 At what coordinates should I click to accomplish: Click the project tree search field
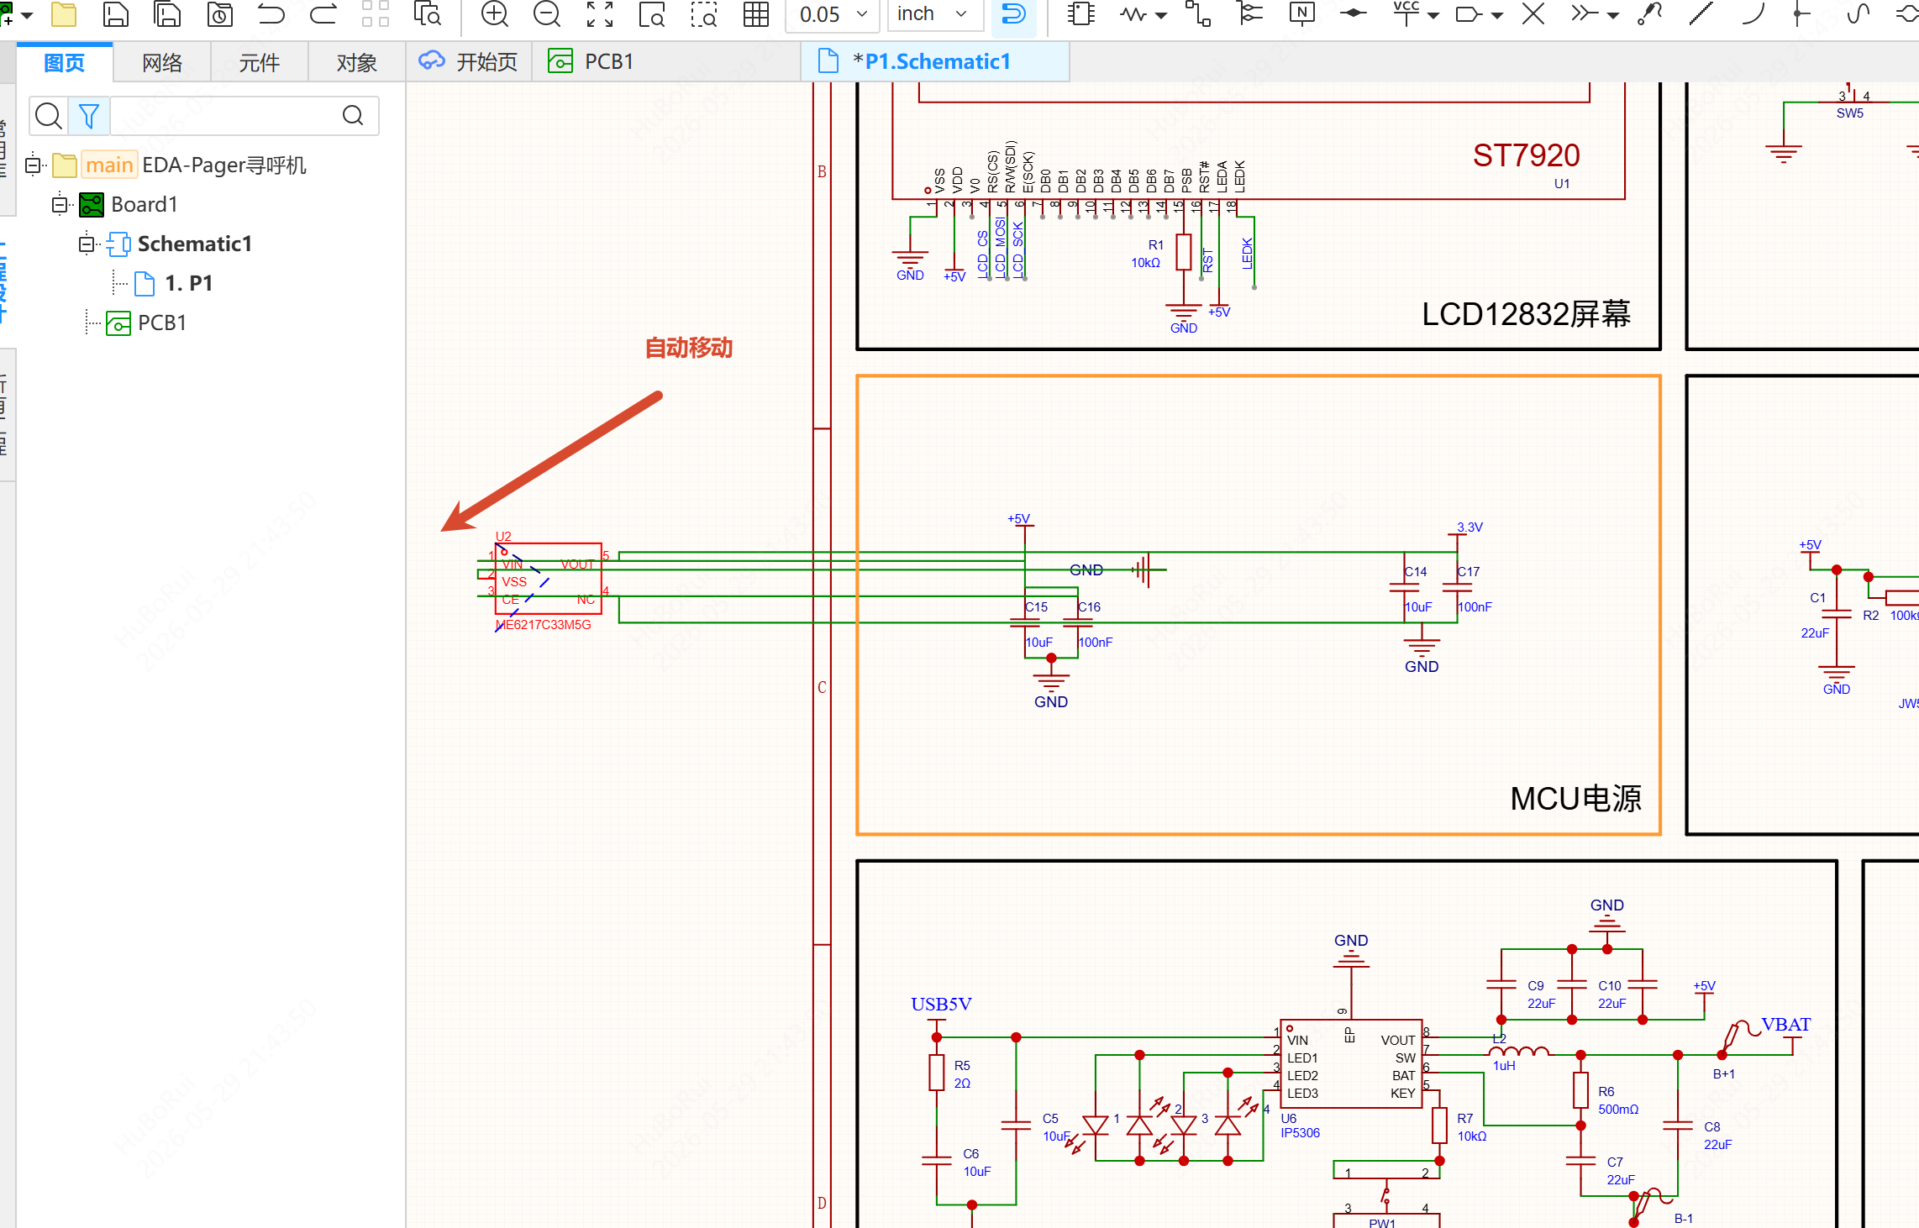[x=225, y=116]
